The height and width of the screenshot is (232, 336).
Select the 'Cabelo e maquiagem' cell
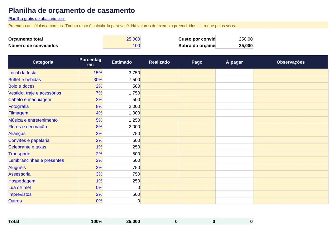pyautogui.click(x=43, y=100)
